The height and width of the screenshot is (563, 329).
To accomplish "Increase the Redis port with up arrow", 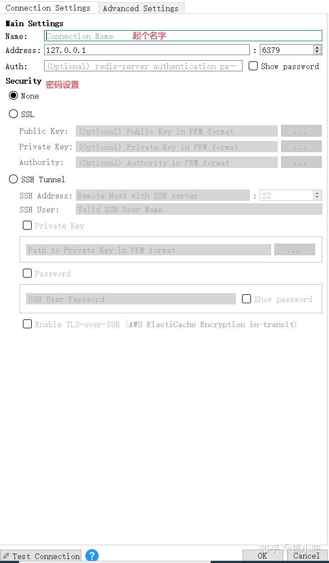I will (317, 48).
